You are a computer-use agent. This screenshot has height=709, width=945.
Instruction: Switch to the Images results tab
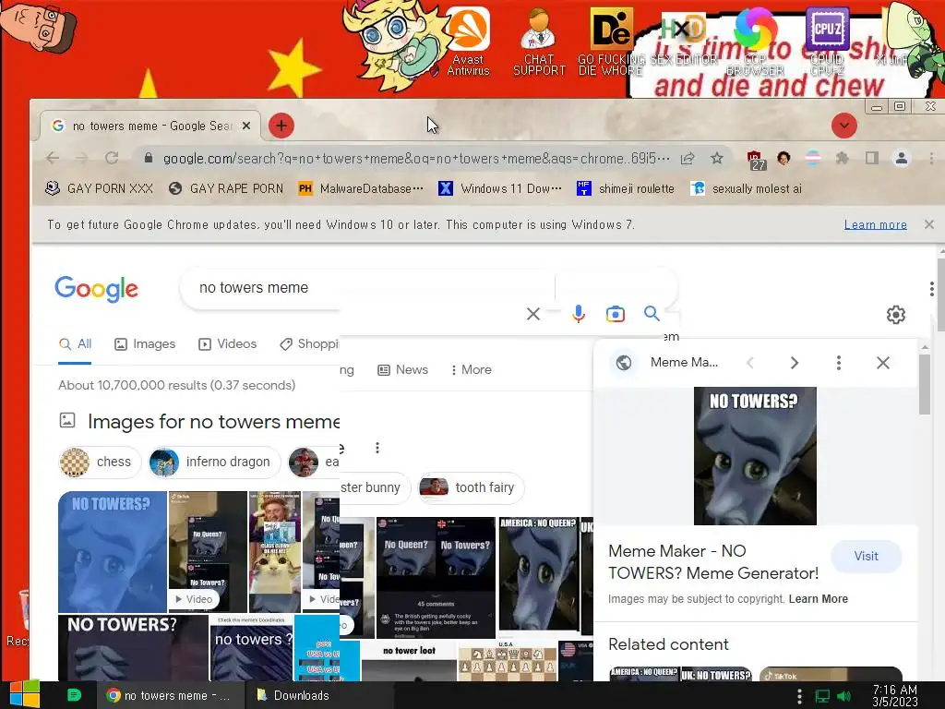(145, 344)
